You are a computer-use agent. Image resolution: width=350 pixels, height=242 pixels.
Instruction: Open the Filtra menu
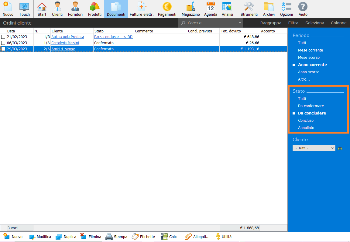coord(293,23)
